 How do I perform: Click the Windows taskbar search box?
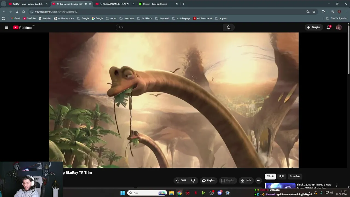(x=147, y=193)
